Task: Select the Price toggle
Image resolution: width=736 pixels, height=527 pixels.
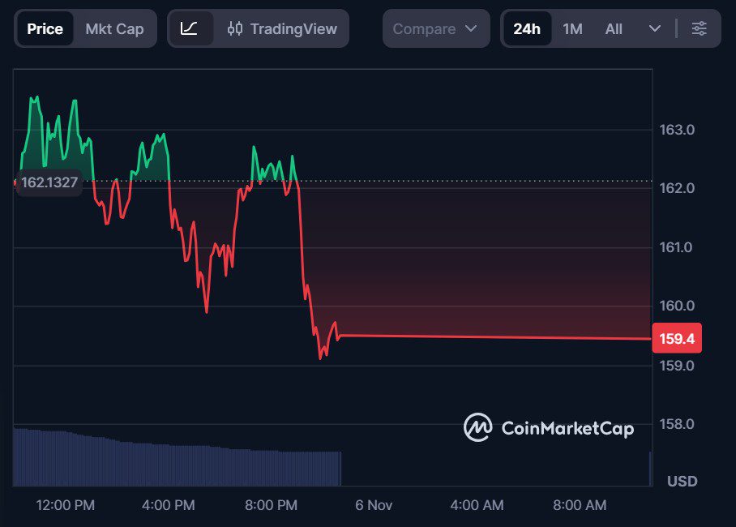Action: pyautogui.click(x=45, y=28)
